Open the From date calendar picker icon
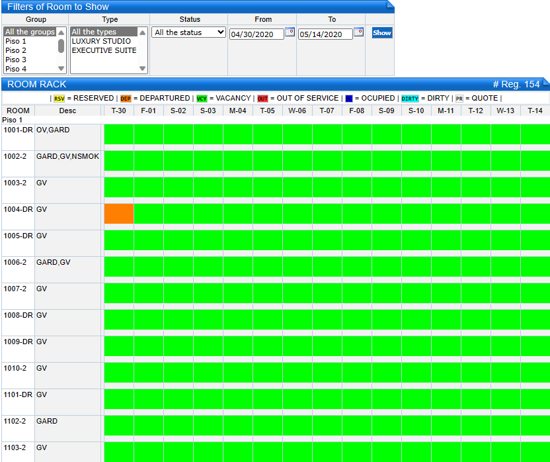Image resolution: width=550 pixels, height=462 pixels. pos(290,32)
